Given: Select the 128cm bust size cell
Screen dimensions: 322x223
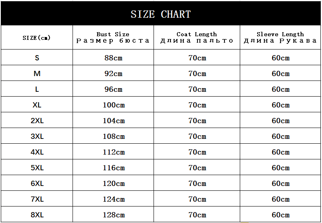Looking at the screenshot, I should [x=113, y=215].
